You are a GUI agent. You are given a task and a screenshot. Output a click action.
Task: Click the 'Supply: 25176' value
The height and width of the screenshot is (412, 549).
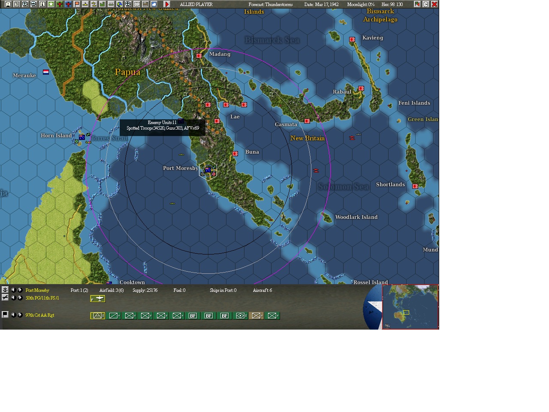tap(145, 291)
